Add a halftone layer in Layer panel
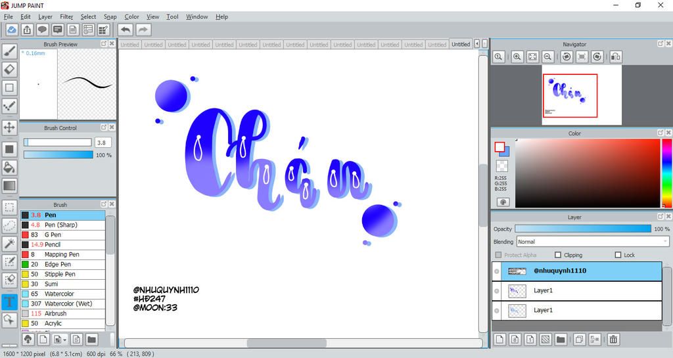The width and height of the screenshot is (673, 358). pos(545,340)
